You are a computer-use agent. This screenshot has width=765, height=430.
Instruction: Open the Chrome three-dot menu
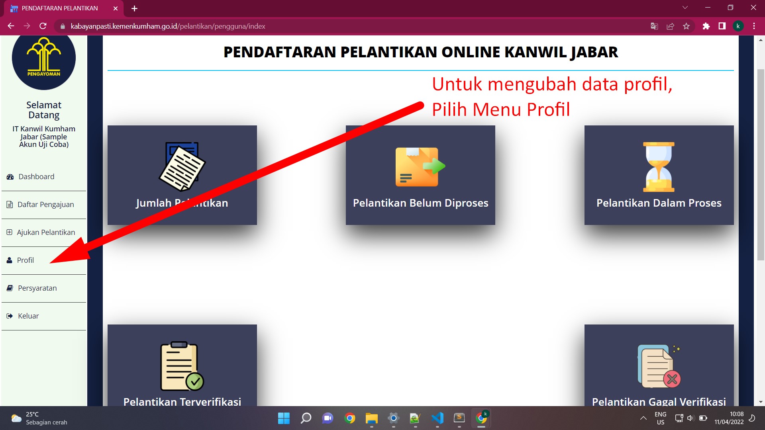[754, 26]
